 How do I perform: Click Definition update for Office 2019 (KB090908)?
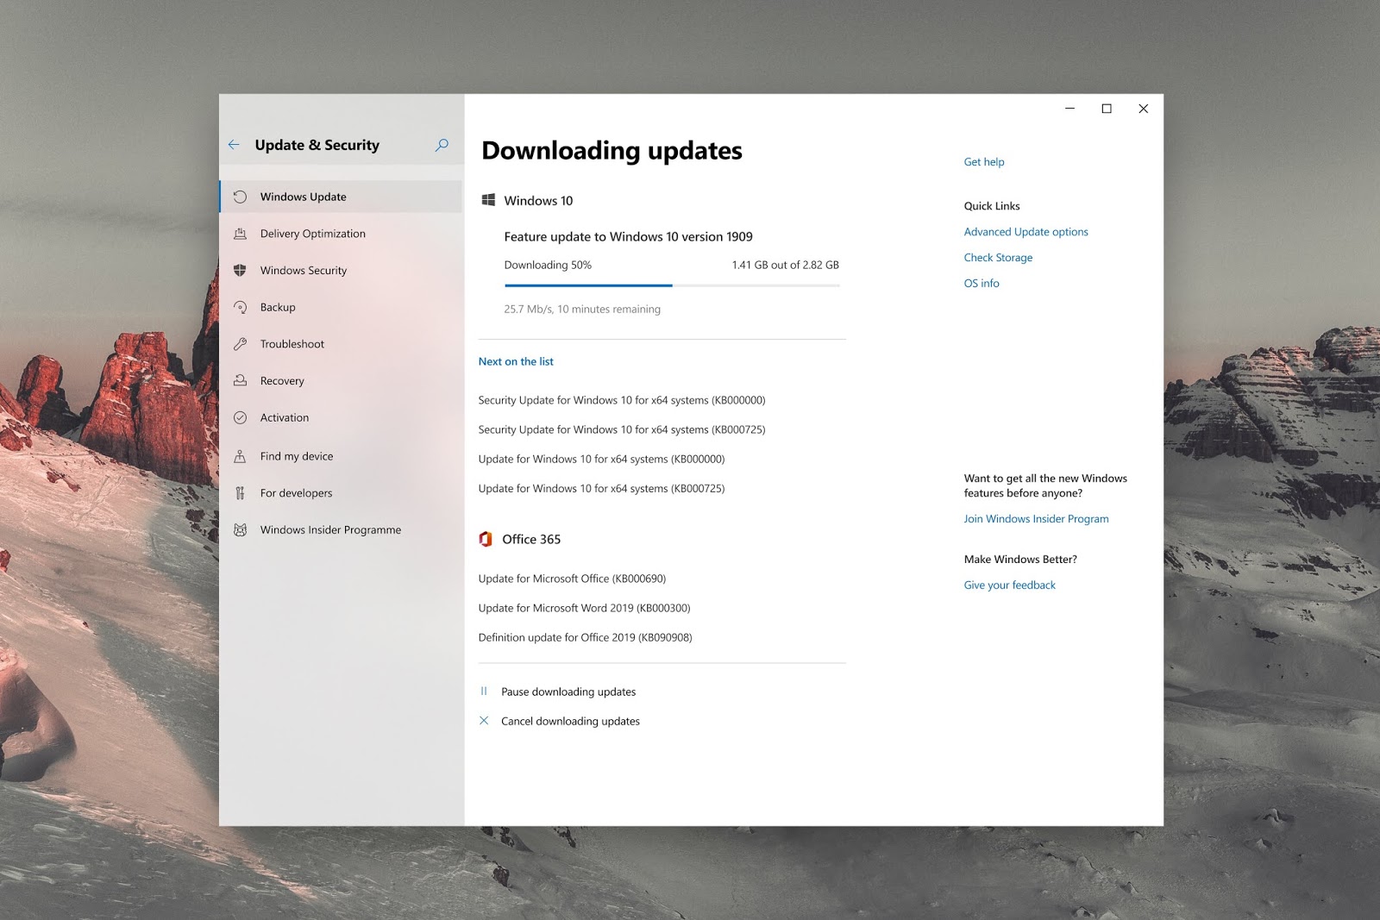585,637
